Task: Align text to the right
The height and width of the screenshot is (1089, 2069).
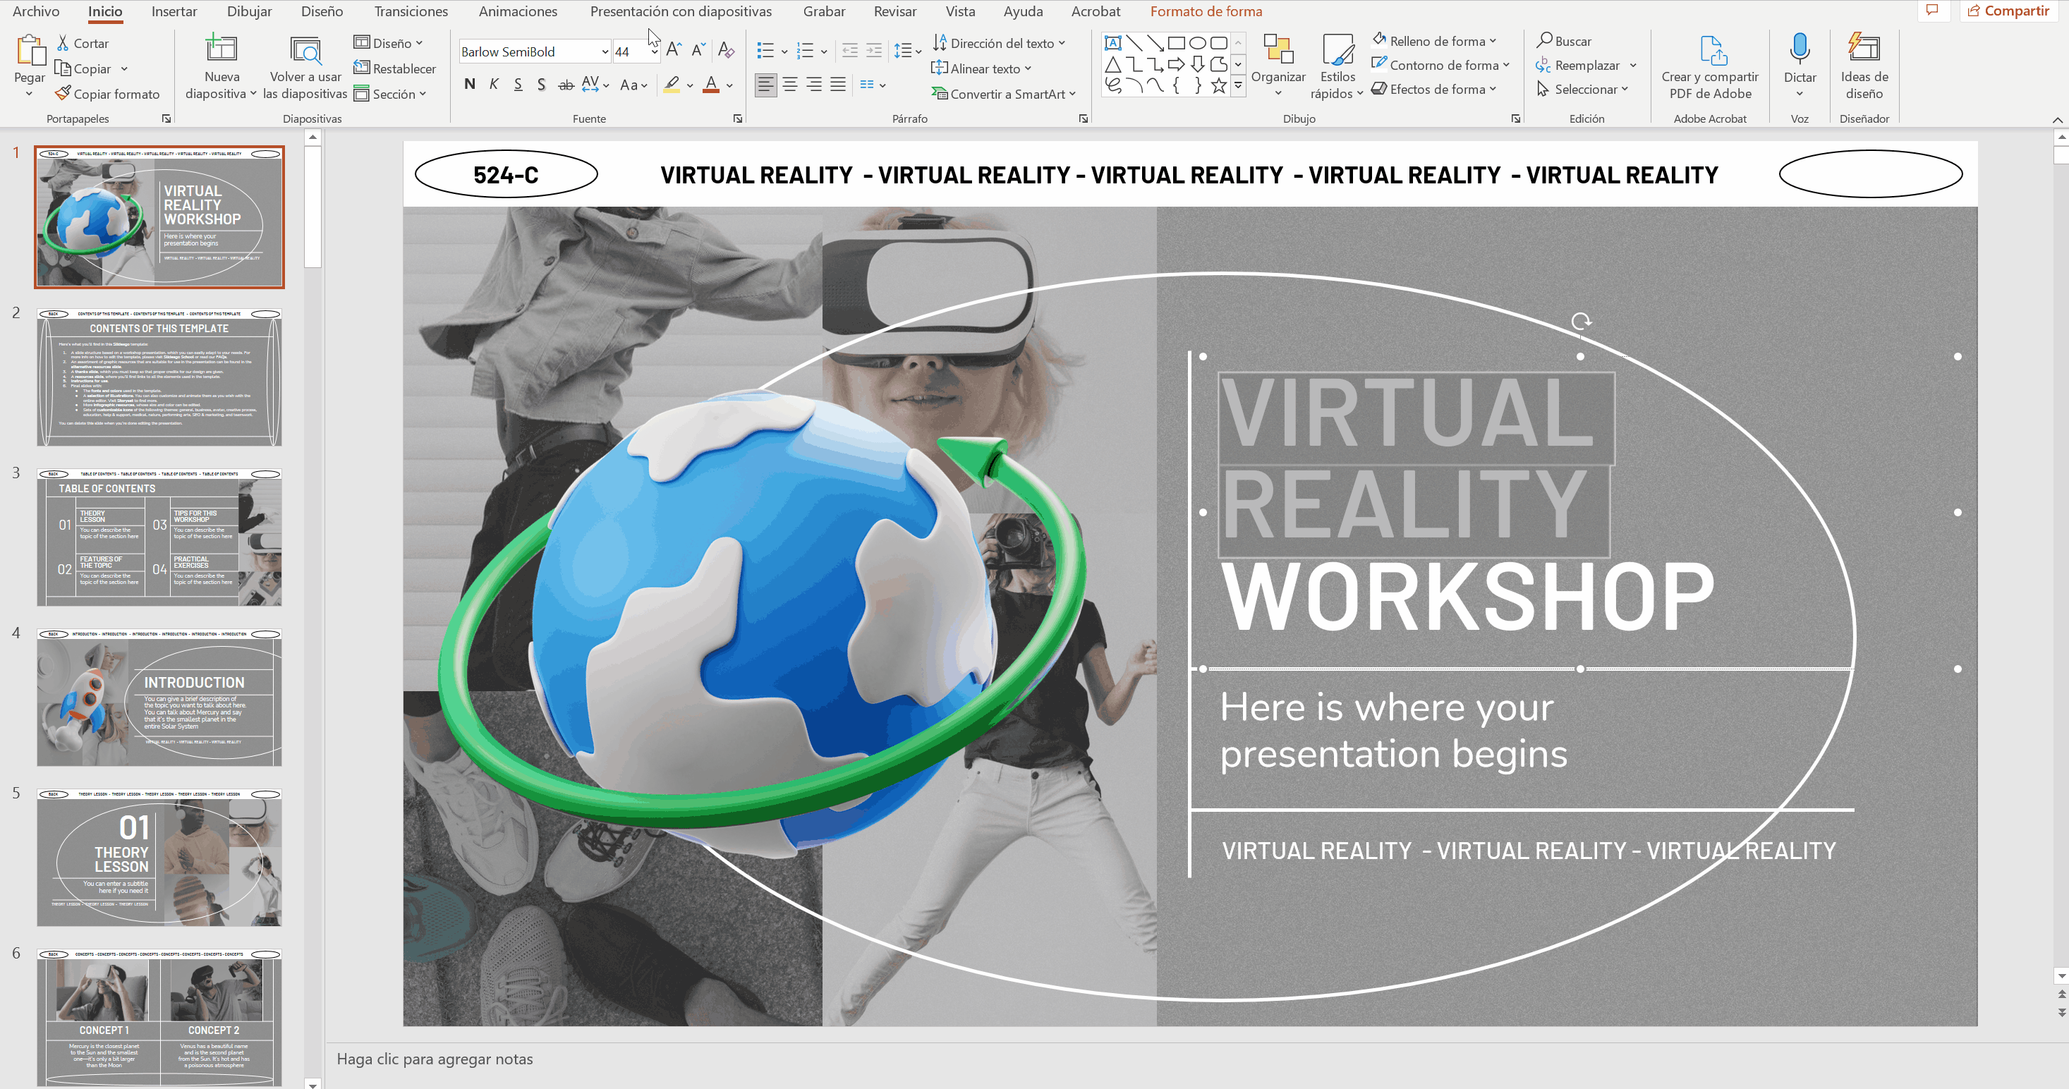Action: [813, 85]
